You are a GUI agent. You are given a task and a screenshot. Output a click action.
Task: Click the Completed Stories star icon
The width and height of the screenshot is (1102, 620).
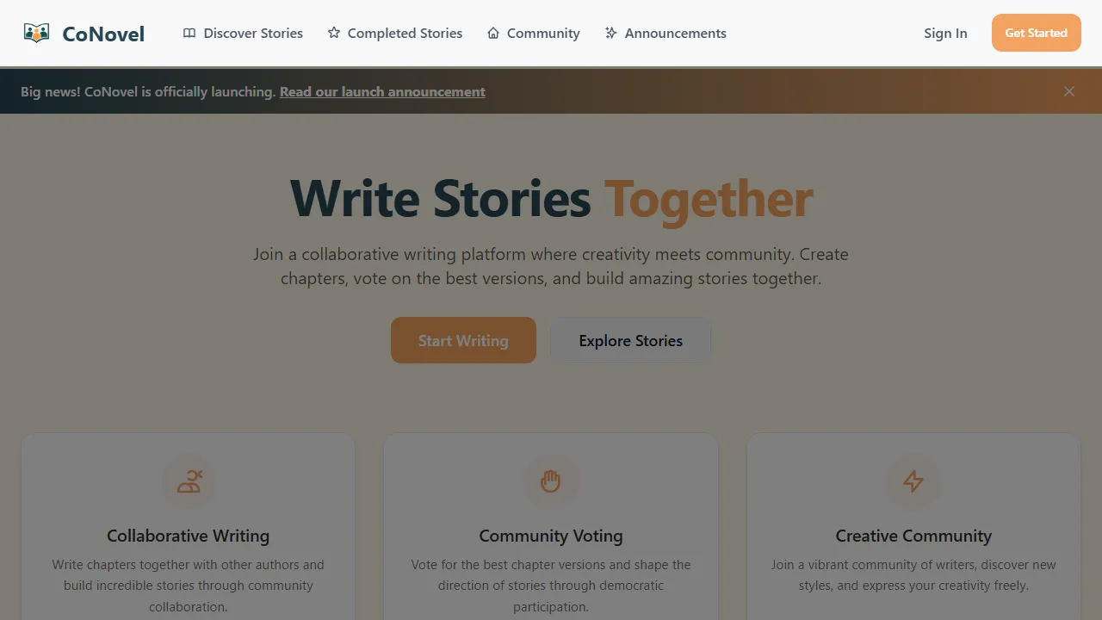332,33
